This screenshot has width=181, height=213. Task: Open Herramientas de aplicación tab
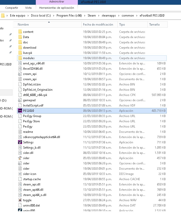coord(57,8)
